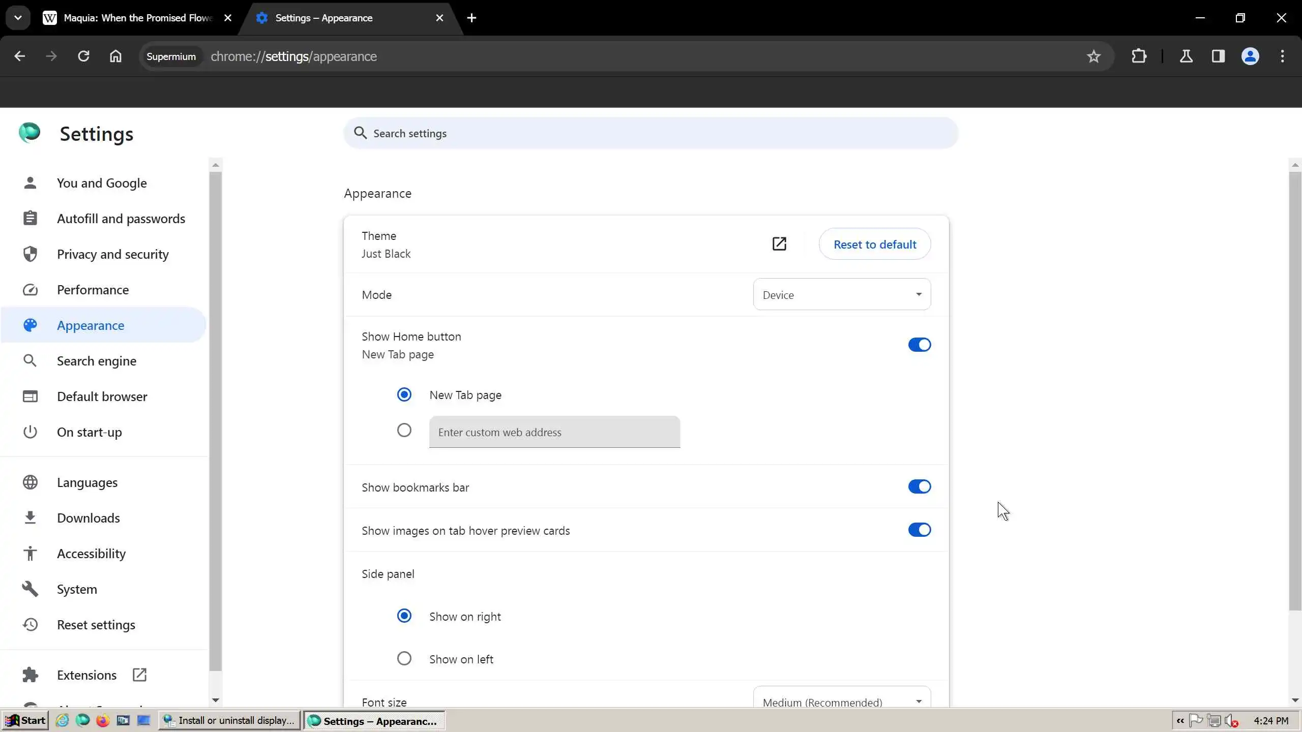This screenshot has height=732, width=1302.
Task: Click Reset to default theme button
Action: coord(875,244)
